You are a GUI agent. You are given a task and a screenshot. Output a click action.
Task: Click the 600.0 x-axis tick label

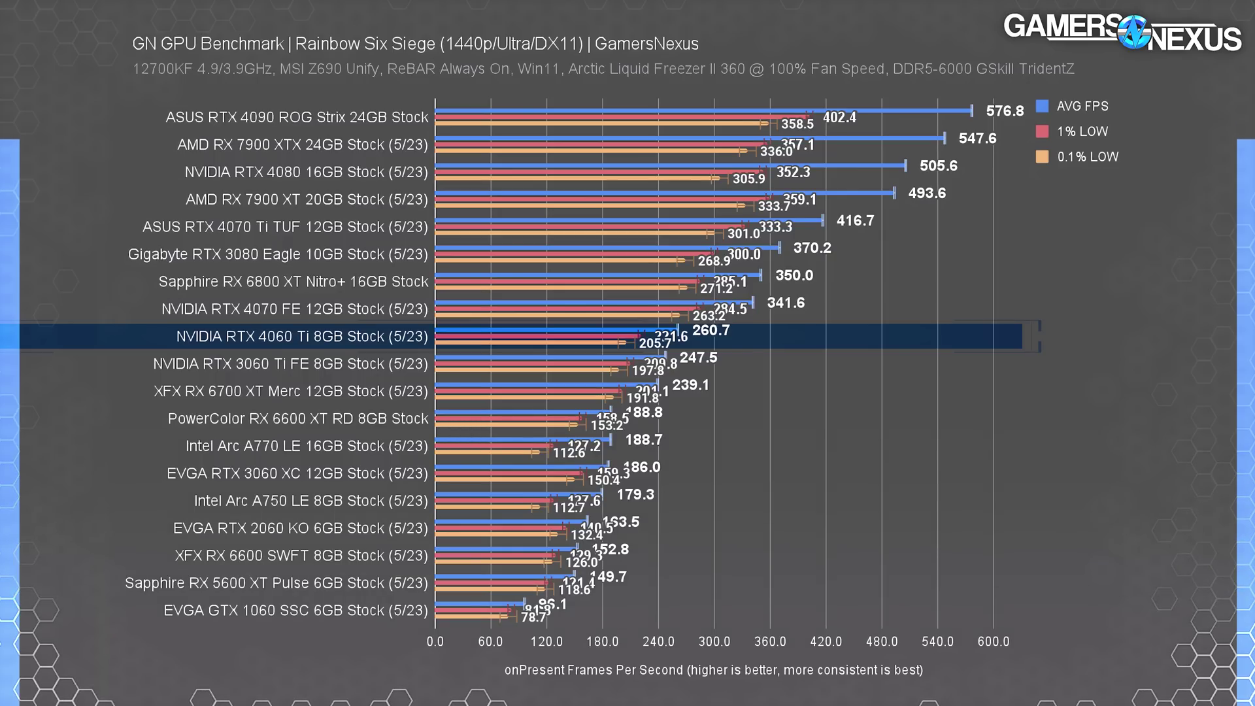pos(993,642)
